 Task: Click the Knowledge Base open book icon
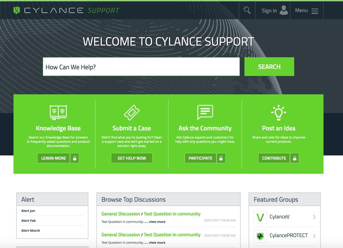[58, 112]
